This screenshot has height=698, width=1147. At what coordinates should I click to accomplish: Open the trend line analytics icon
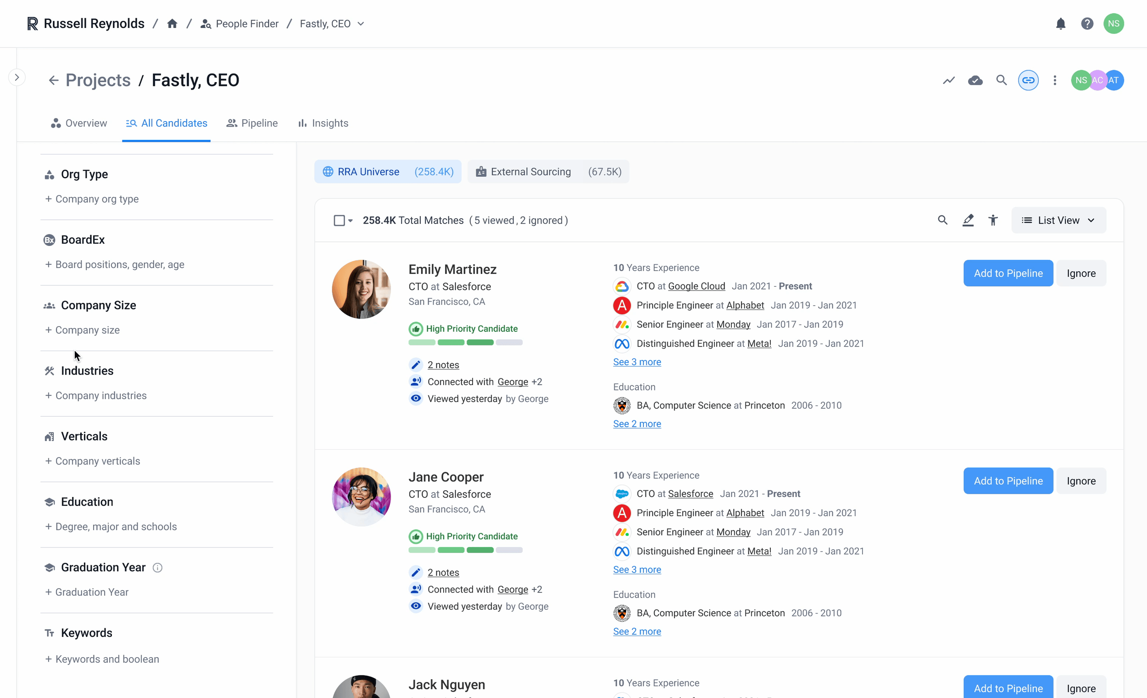[x=949, y=80]
